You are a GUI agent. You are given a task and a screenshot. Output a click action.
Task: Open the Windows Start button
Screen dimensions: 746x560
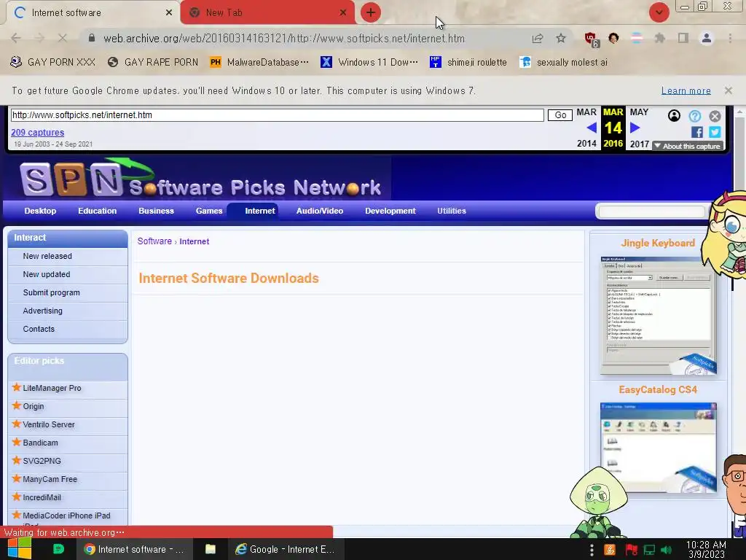tap(20, 549)
